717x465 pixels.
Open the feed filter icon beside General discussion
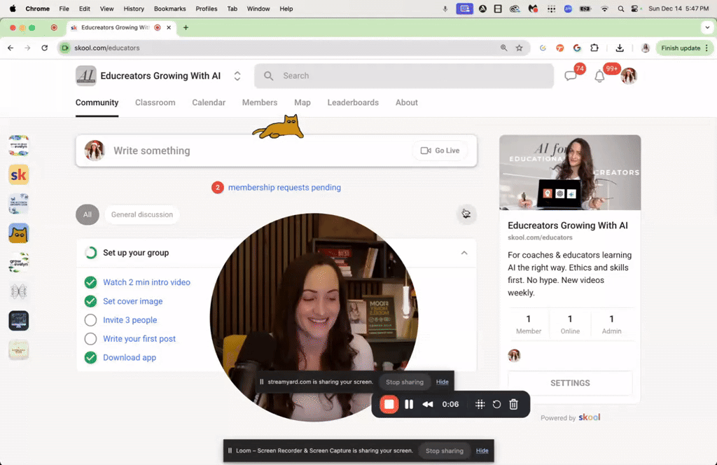(466, 214)
